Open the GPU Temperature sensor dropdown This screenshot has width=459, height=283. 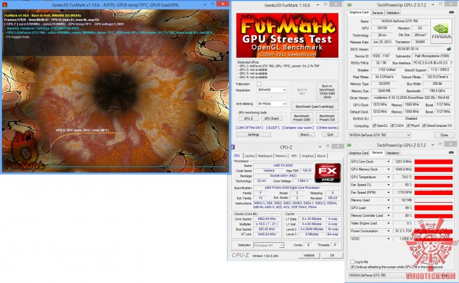(388, 177)
